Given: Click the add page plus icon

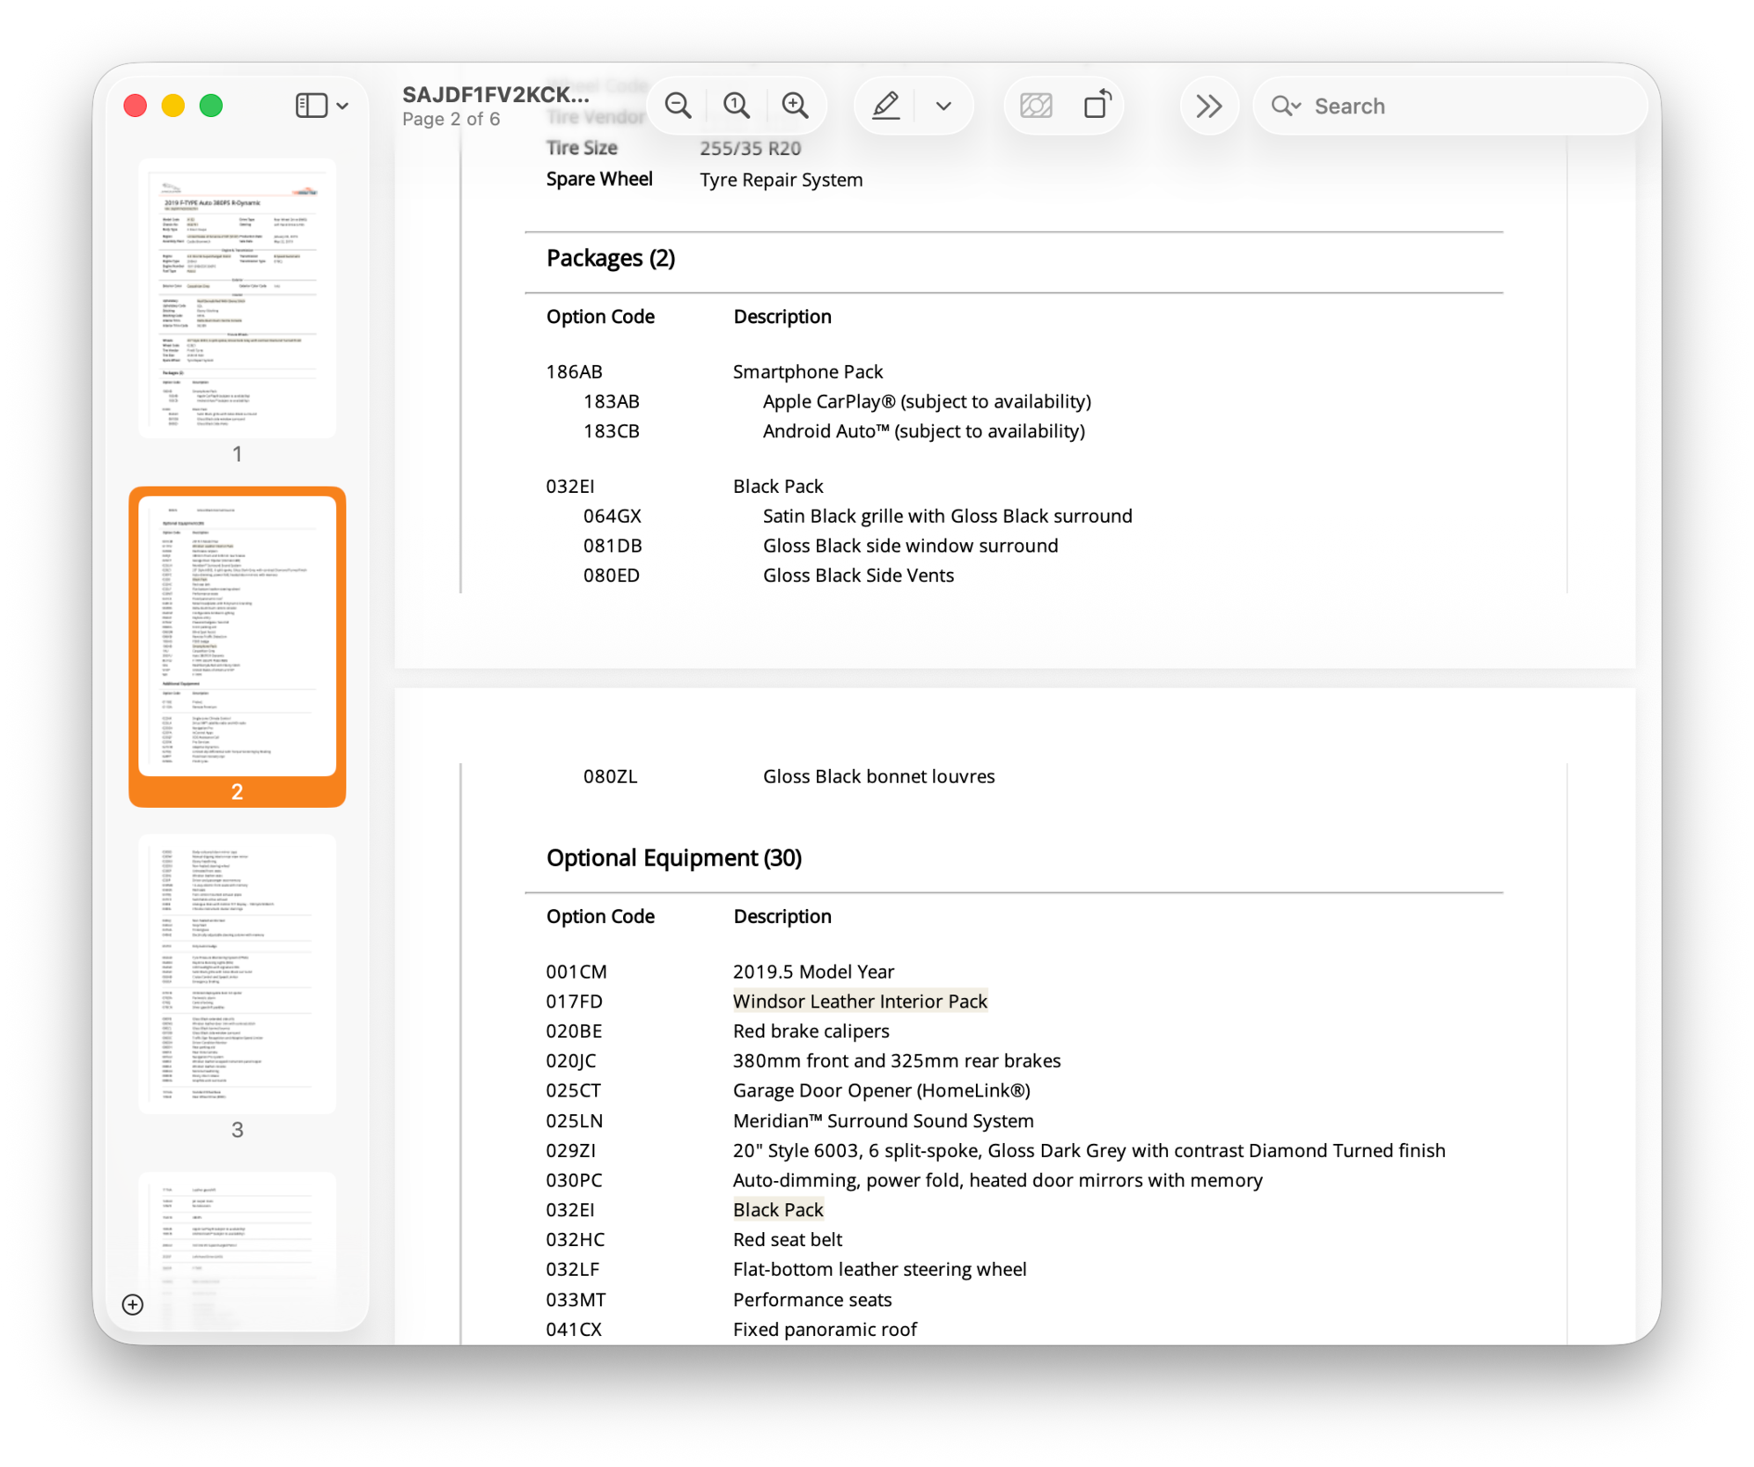Looking at the screenshot, I should pos(133,1304).
